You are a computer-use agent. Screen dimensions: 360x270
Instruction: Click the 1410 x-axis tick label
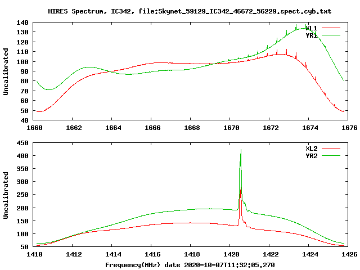[x=34, y=254]
